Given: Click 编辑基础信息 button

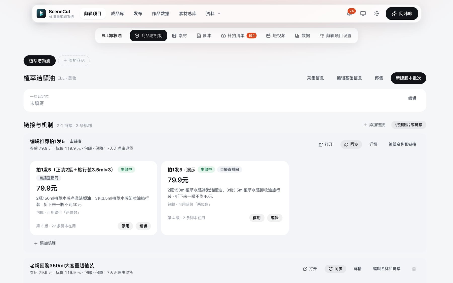Looking at the screenshot, I should coord(349,78).
